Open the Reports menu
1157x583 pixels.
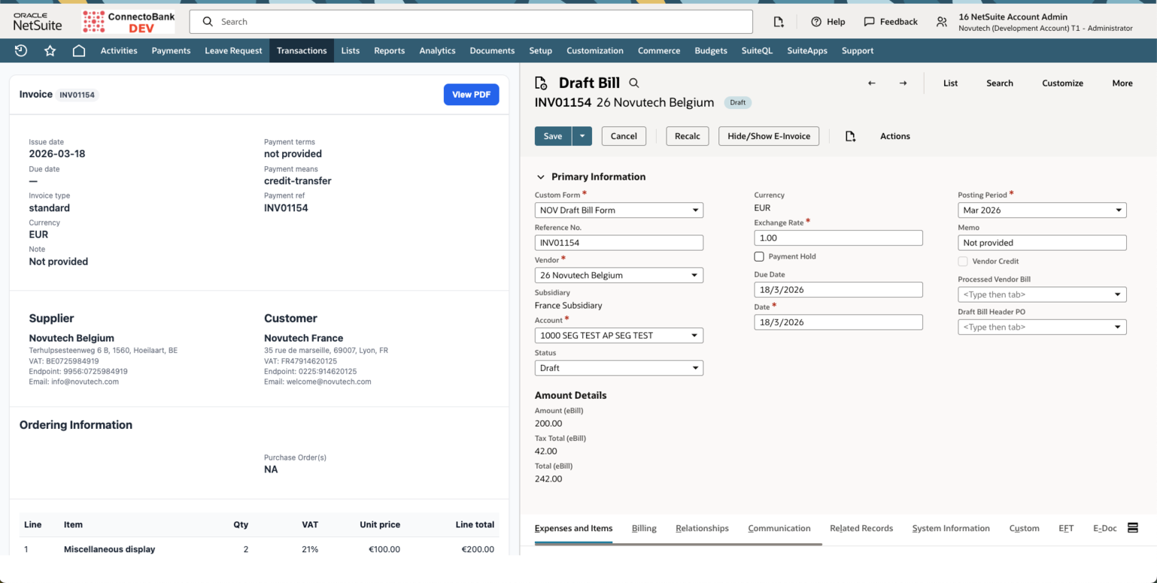389,50
